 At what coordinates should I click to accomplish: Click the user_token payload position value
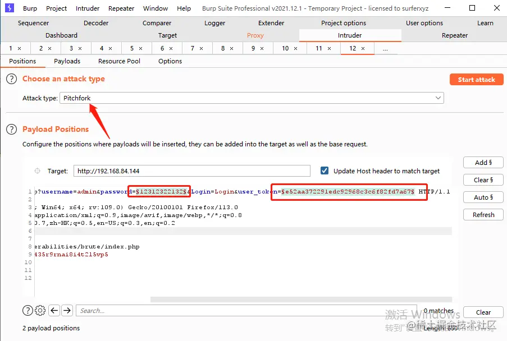pyautogui.click(x=348, y=191)
